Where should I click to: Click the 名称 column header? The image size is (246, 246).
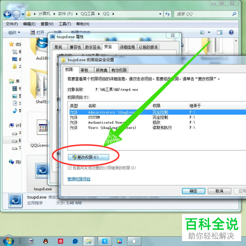118,106
